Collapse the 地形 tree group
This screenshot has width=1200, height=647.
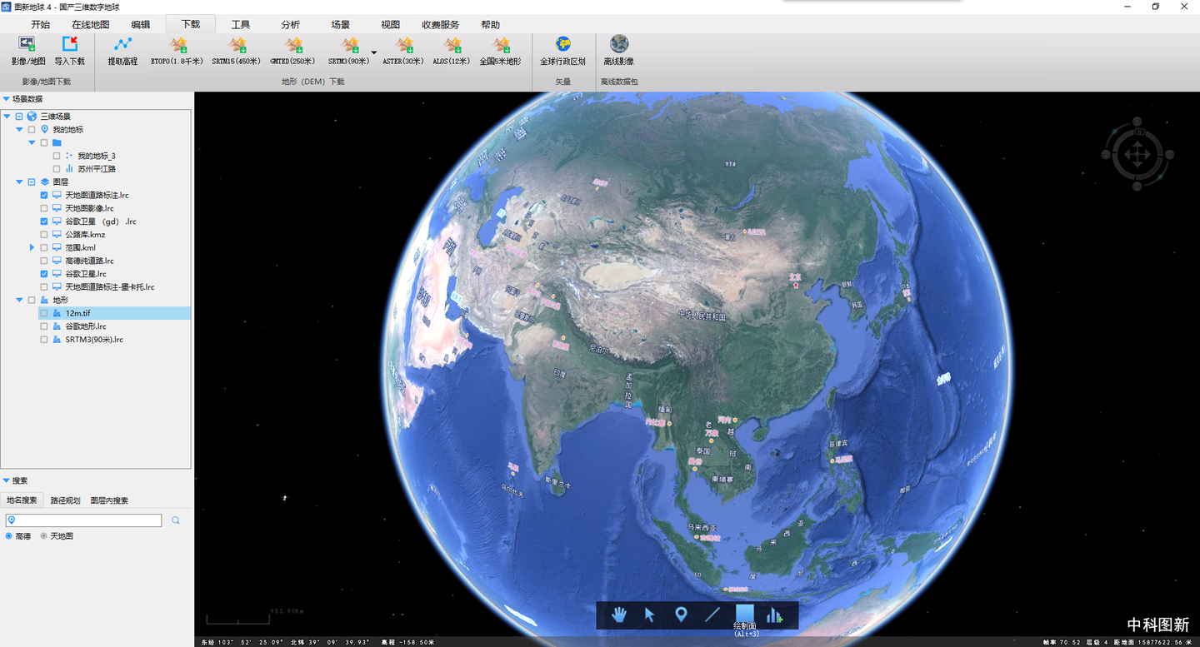pos(19,300)
